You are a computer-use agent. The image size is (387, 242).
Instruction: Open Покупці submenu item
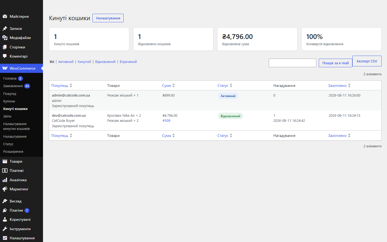pos(10,94)
